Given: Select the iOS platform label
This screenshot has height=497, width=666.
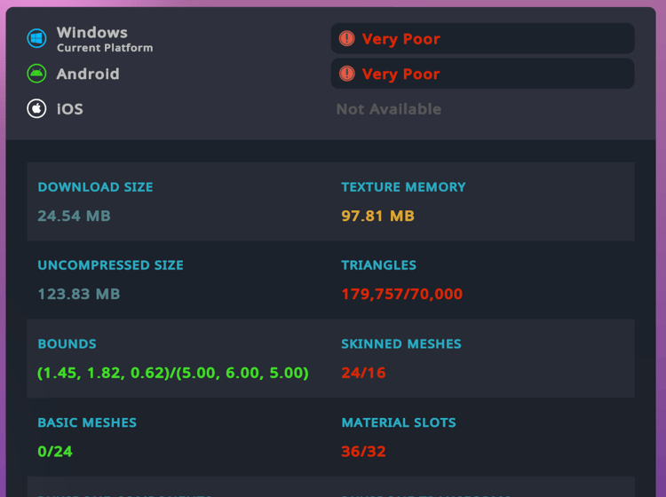Looking at the screenshot, I should [x=69, y=109].
